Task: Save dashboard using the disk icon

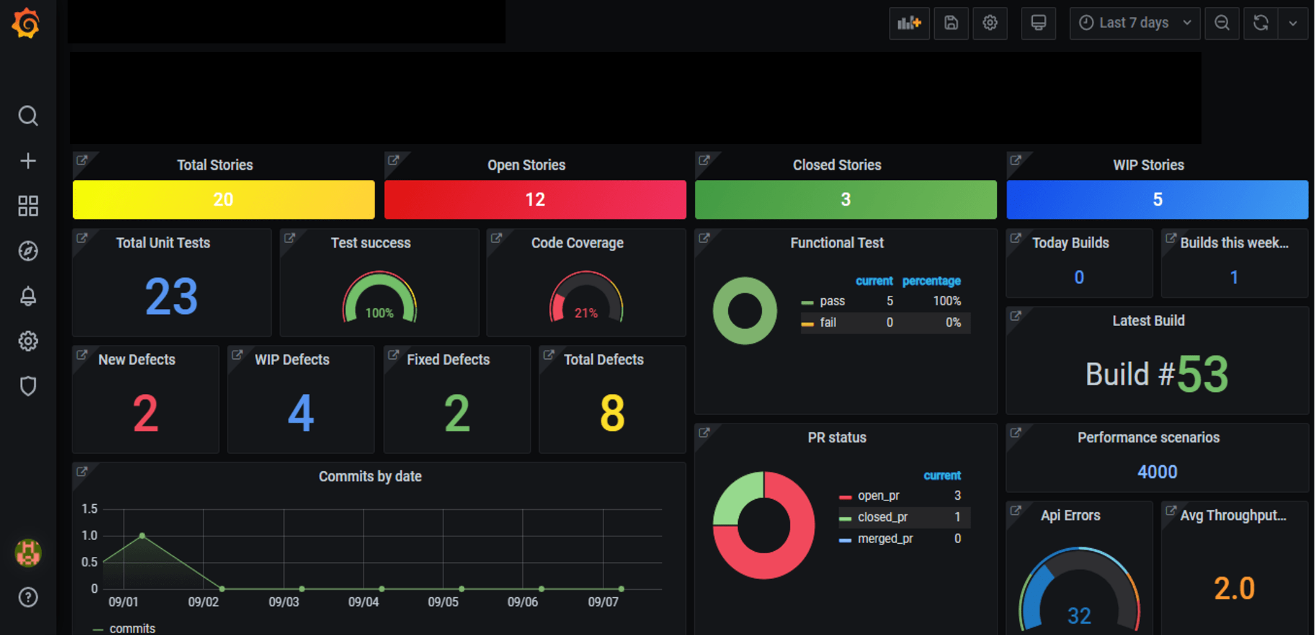Action: tap(951, 24)
